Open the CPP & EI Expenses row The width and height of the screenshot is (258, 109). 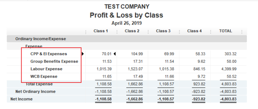click(x=49, y=54)
